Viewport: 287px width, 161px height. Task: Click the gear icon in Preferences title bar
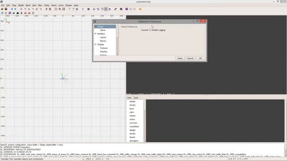click(95, 21)
